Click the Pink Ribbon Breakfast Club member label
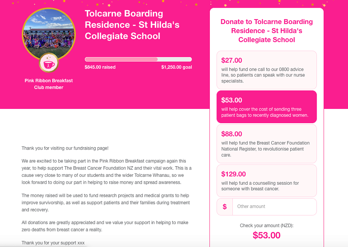348x247 pixels. (x=49, y=84)
